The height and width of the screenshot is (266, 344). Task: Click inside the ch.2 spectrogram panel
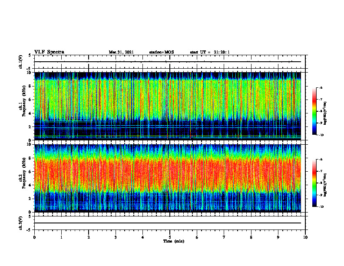tap(168, 178)
